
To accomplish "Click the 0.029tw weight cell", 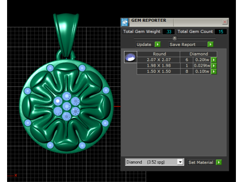I will point(202,66).
